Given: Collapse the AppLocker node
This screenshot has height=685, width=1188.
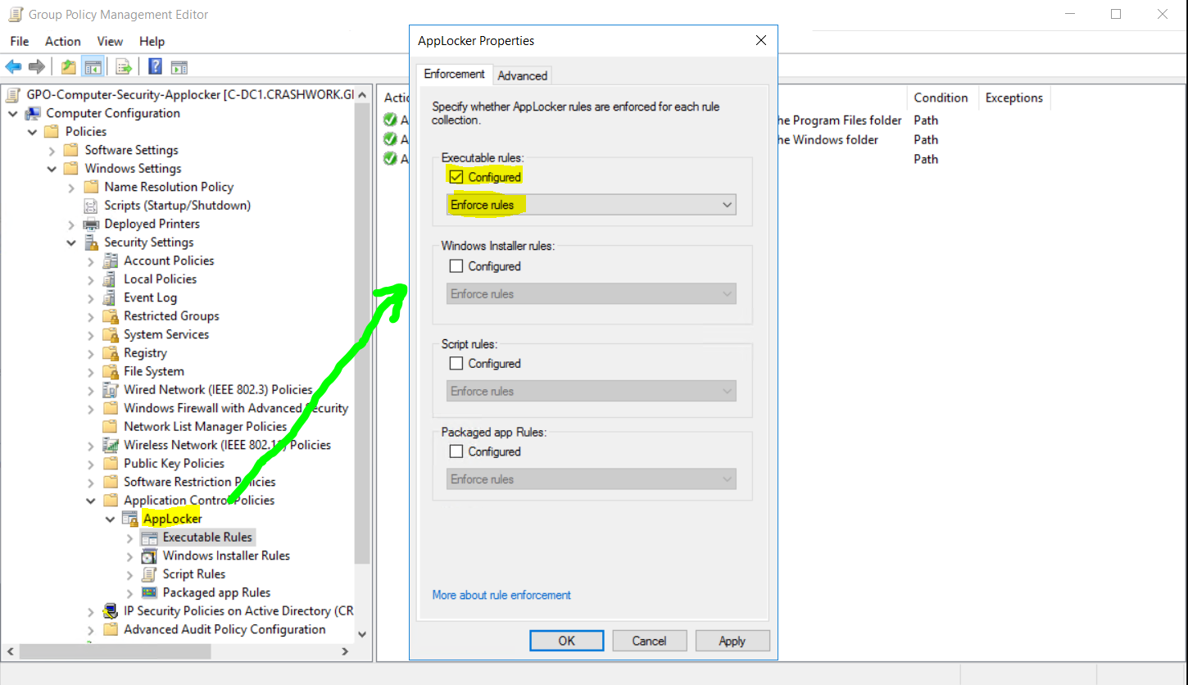Looking at the screenshot, I should point(110,519).
